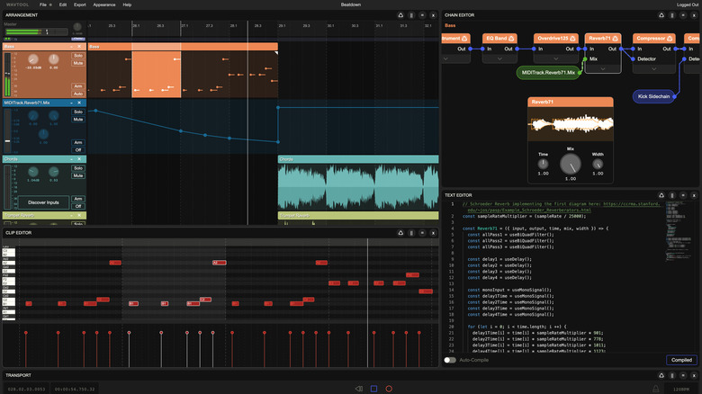This screenshot has width=702, height=394.
Task: Open the Export menu
Action: [x=80, y=4]
